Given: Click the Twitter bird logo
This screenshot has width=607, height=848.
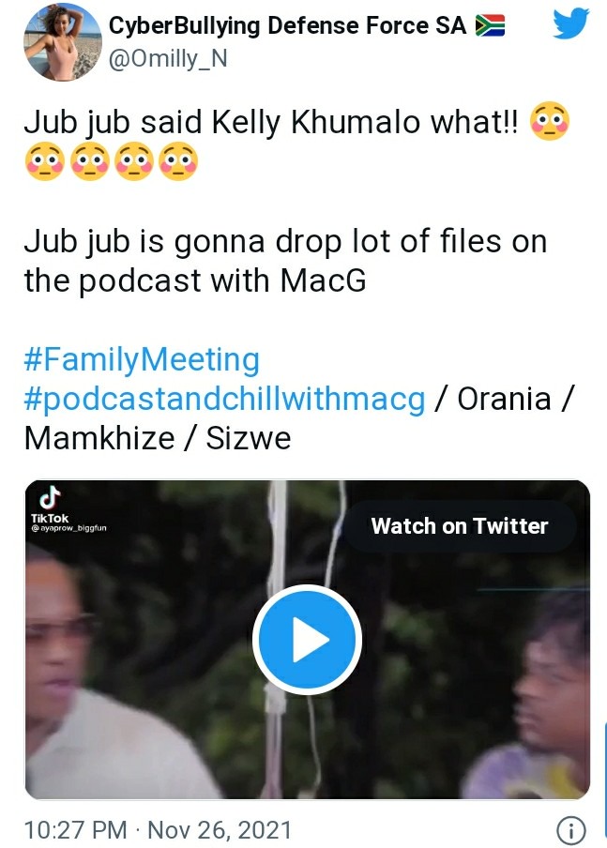Looking at the screenshot, I should tap(570, 23).
